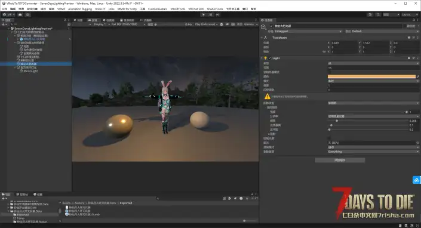
Task: Open Transform component preset icon
Action: point(413,38)
